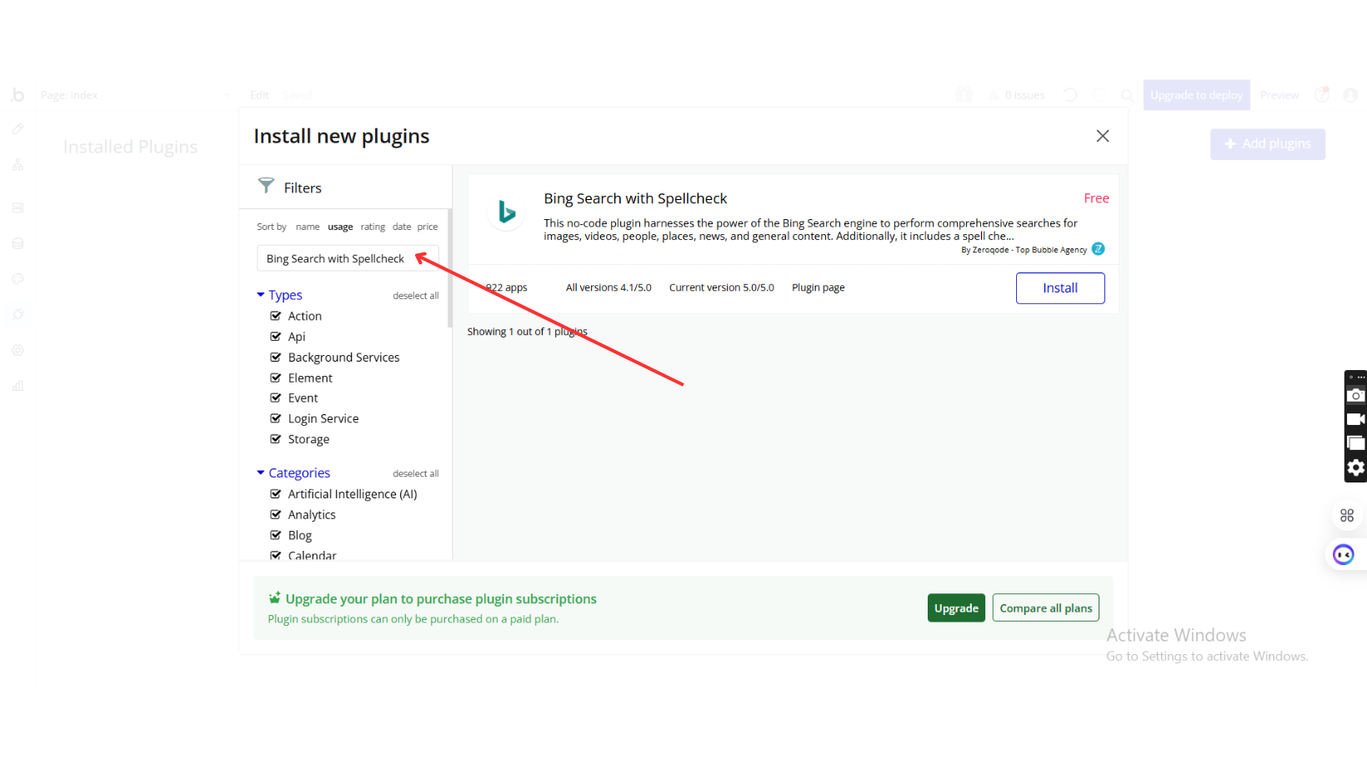Screen dimensions: 1367x770
Task: Sort plugins by price
Action: click(428, 227)
